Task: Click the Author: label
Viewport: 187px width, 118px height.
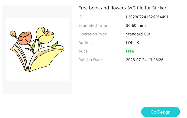Action: 85,43
